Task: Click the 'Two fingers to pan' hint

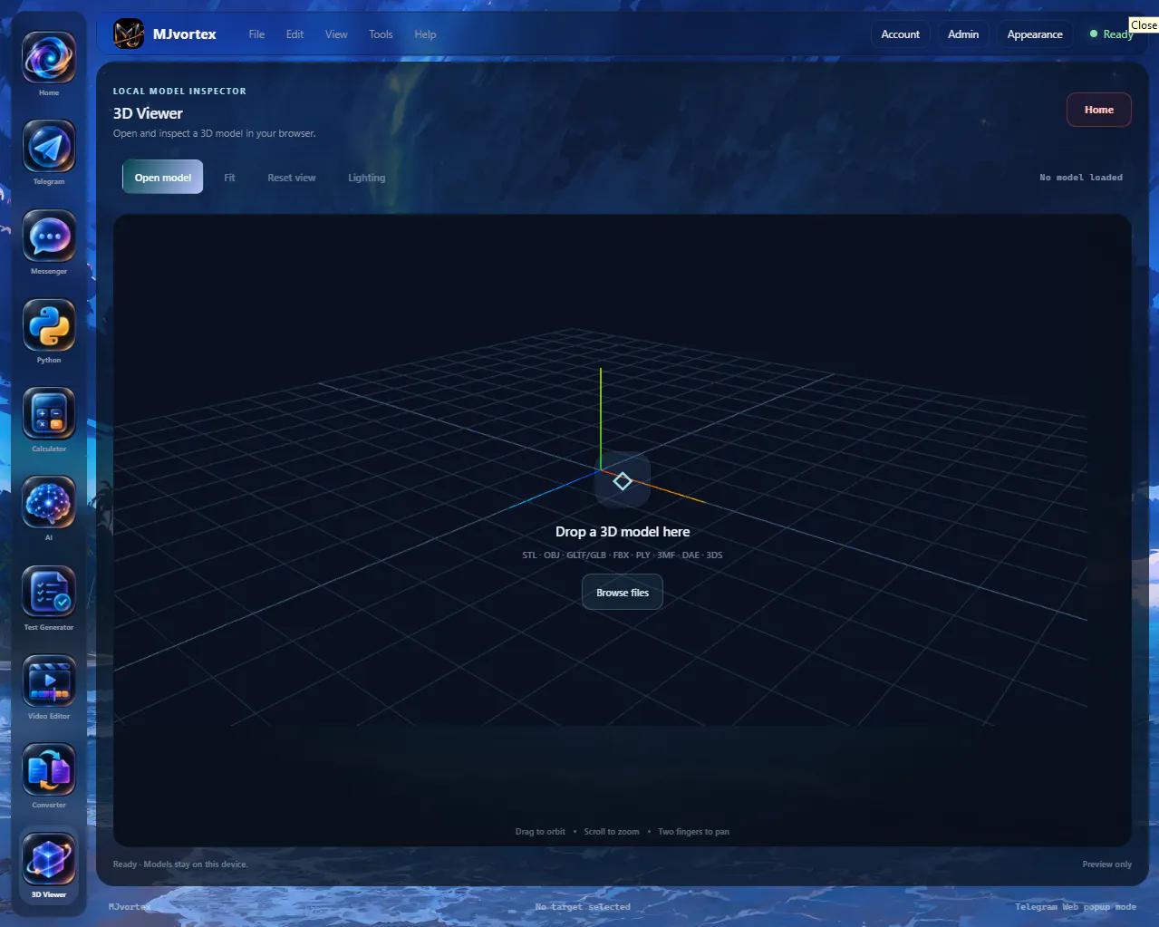Action: click(x=693, y=832)
